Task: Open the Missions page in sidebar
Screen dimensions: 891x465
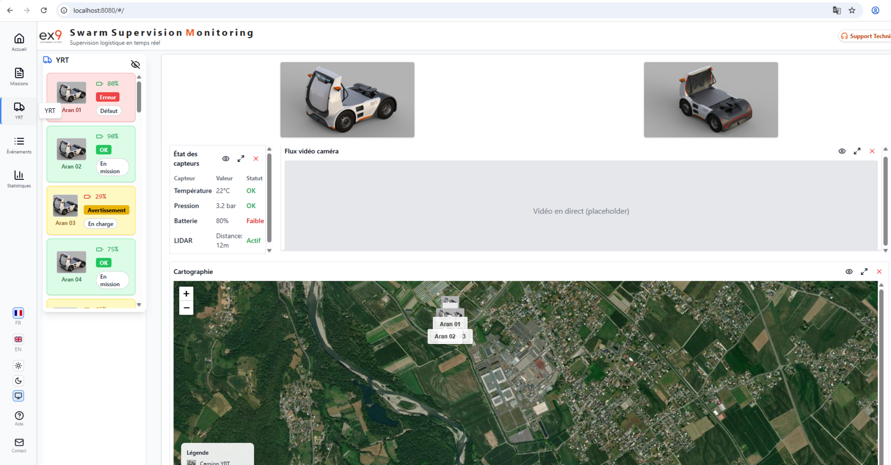Action: coord(19,76)
